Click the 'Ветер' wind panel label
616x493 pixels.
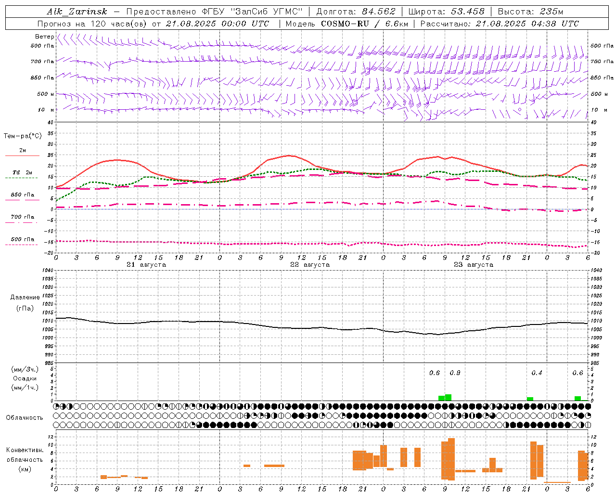pos(44,37)
